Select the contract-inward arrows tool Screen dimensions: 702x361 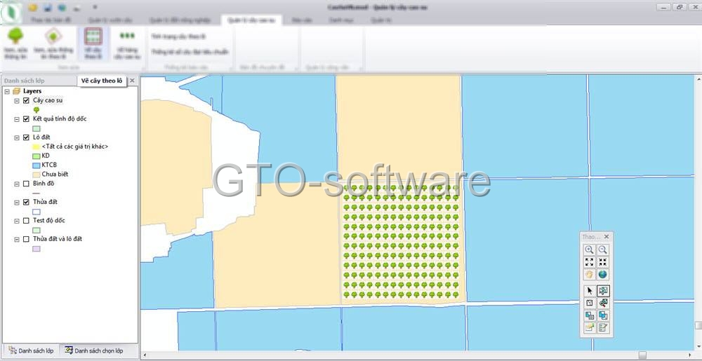point(602,262)
